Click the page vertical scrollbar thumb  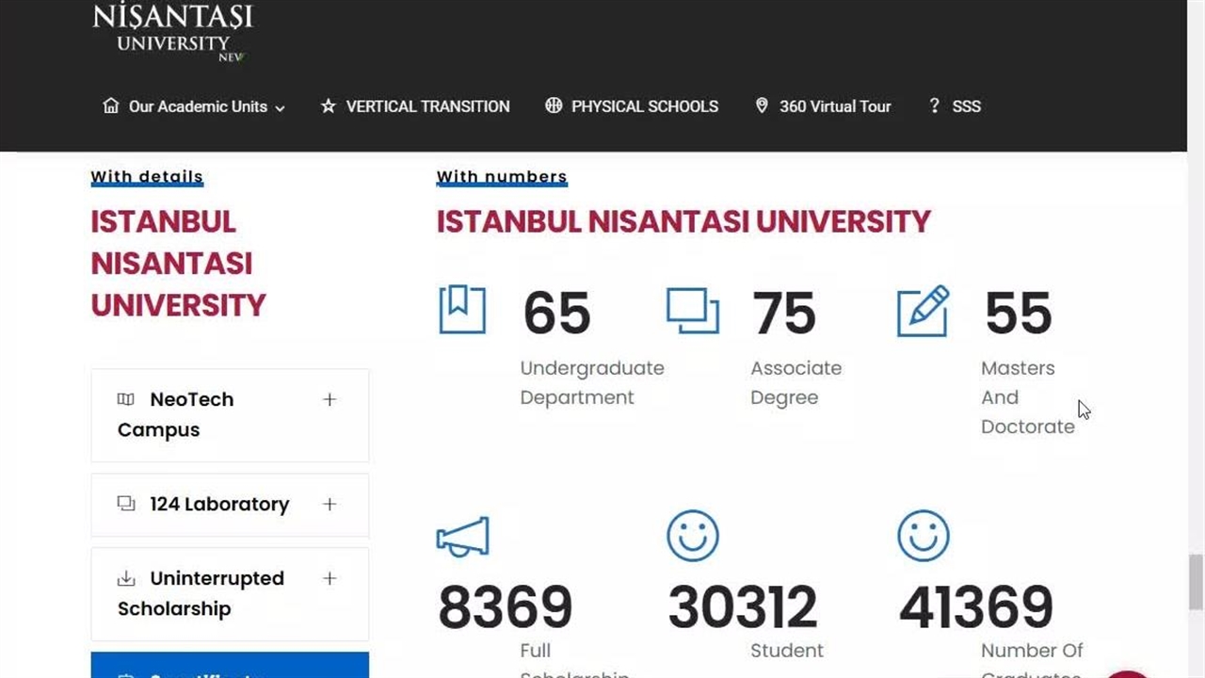click(1196, 582)
